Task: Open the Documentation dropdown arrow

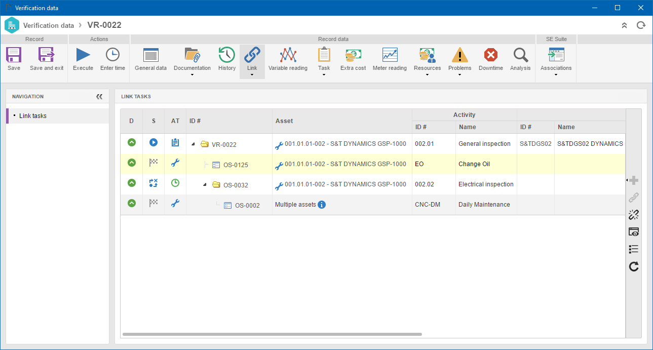Action: pyautogui.click(x=192, y=75)
